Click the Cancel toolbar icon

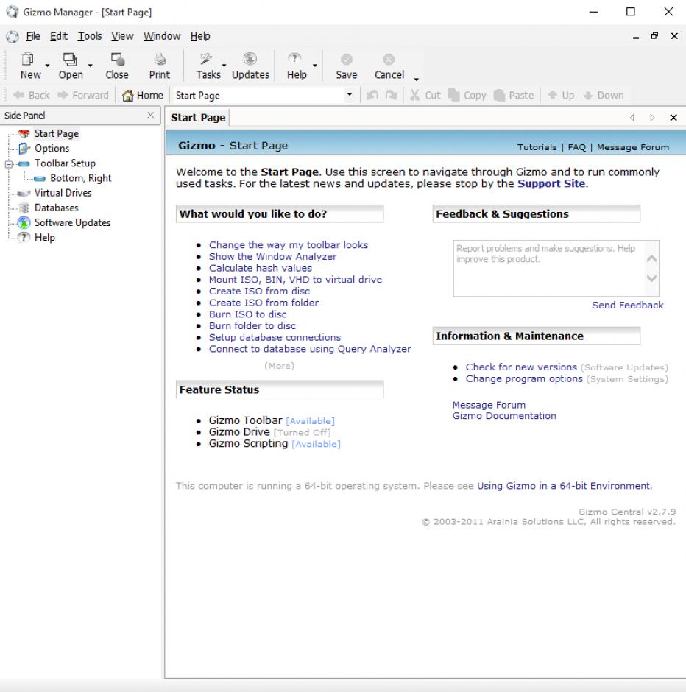pyautogui.click(x=389, y=59)
